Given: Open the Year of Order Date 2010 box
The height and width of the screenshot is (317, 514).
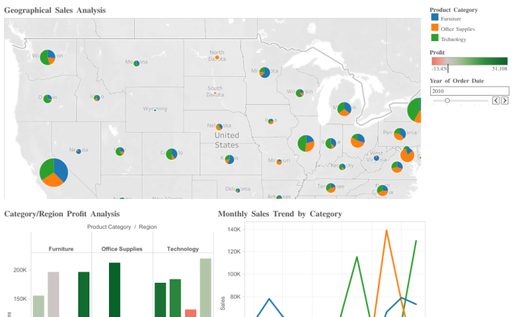Looking at the screenshot, I should pos(468,91).
